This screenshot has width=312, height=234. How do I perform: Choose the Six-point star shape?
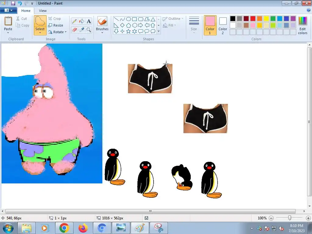[135, 31]
